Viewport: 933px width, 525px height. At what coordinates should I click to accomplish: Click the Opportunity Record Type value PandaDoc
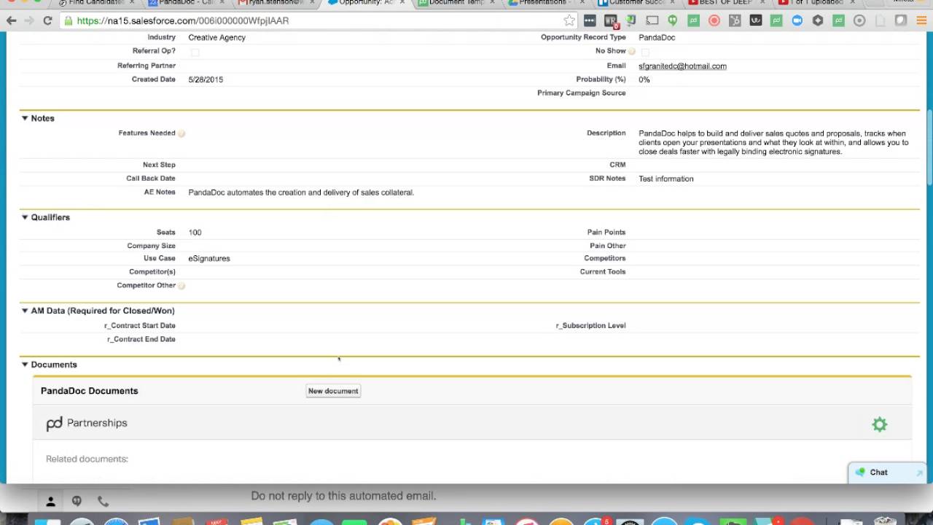[657, 37]
